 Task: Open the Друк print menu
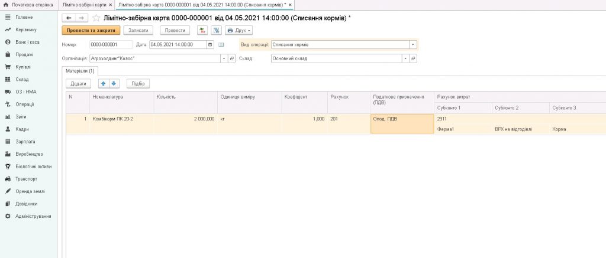pyautogui.click(x=238, y=30)
